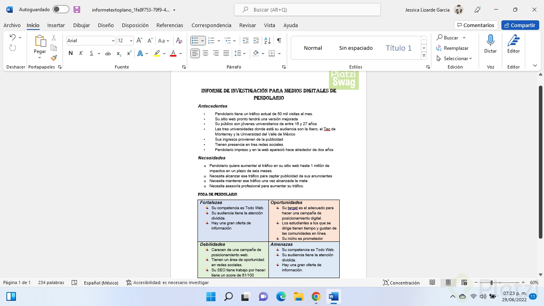544x306 pixels.
Task: Open the font size dropdown showing 12
Action: pos(131,41)
